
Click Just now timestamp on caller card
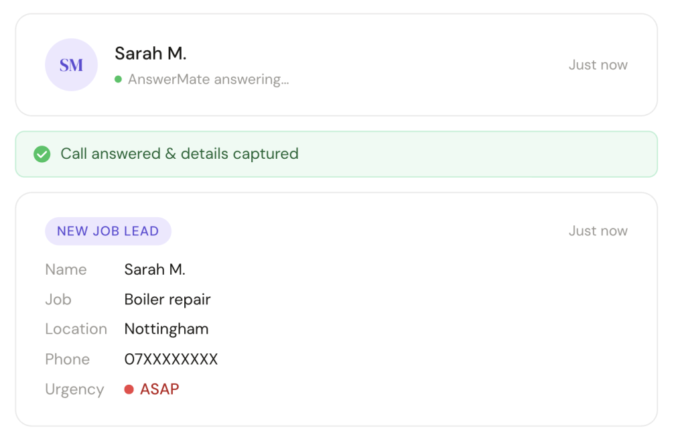pyautogui.click(x=598, y=65)
